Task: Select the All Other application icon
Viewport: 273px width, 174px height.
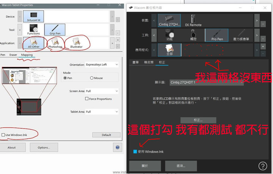Action: click(33, 43)
